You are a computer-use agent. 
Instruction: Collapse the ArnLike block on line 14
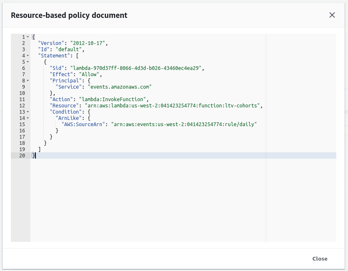click(27, 118)
